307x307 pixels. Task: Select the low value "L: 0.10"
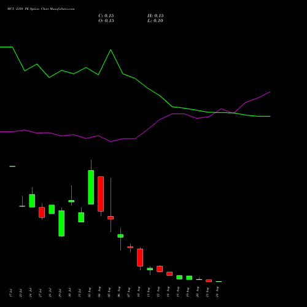(155, 21)
